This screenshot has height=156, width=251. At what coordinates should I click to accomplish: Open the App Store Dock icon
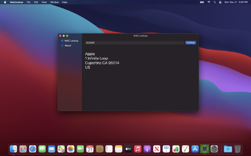[x=195, y=149]
